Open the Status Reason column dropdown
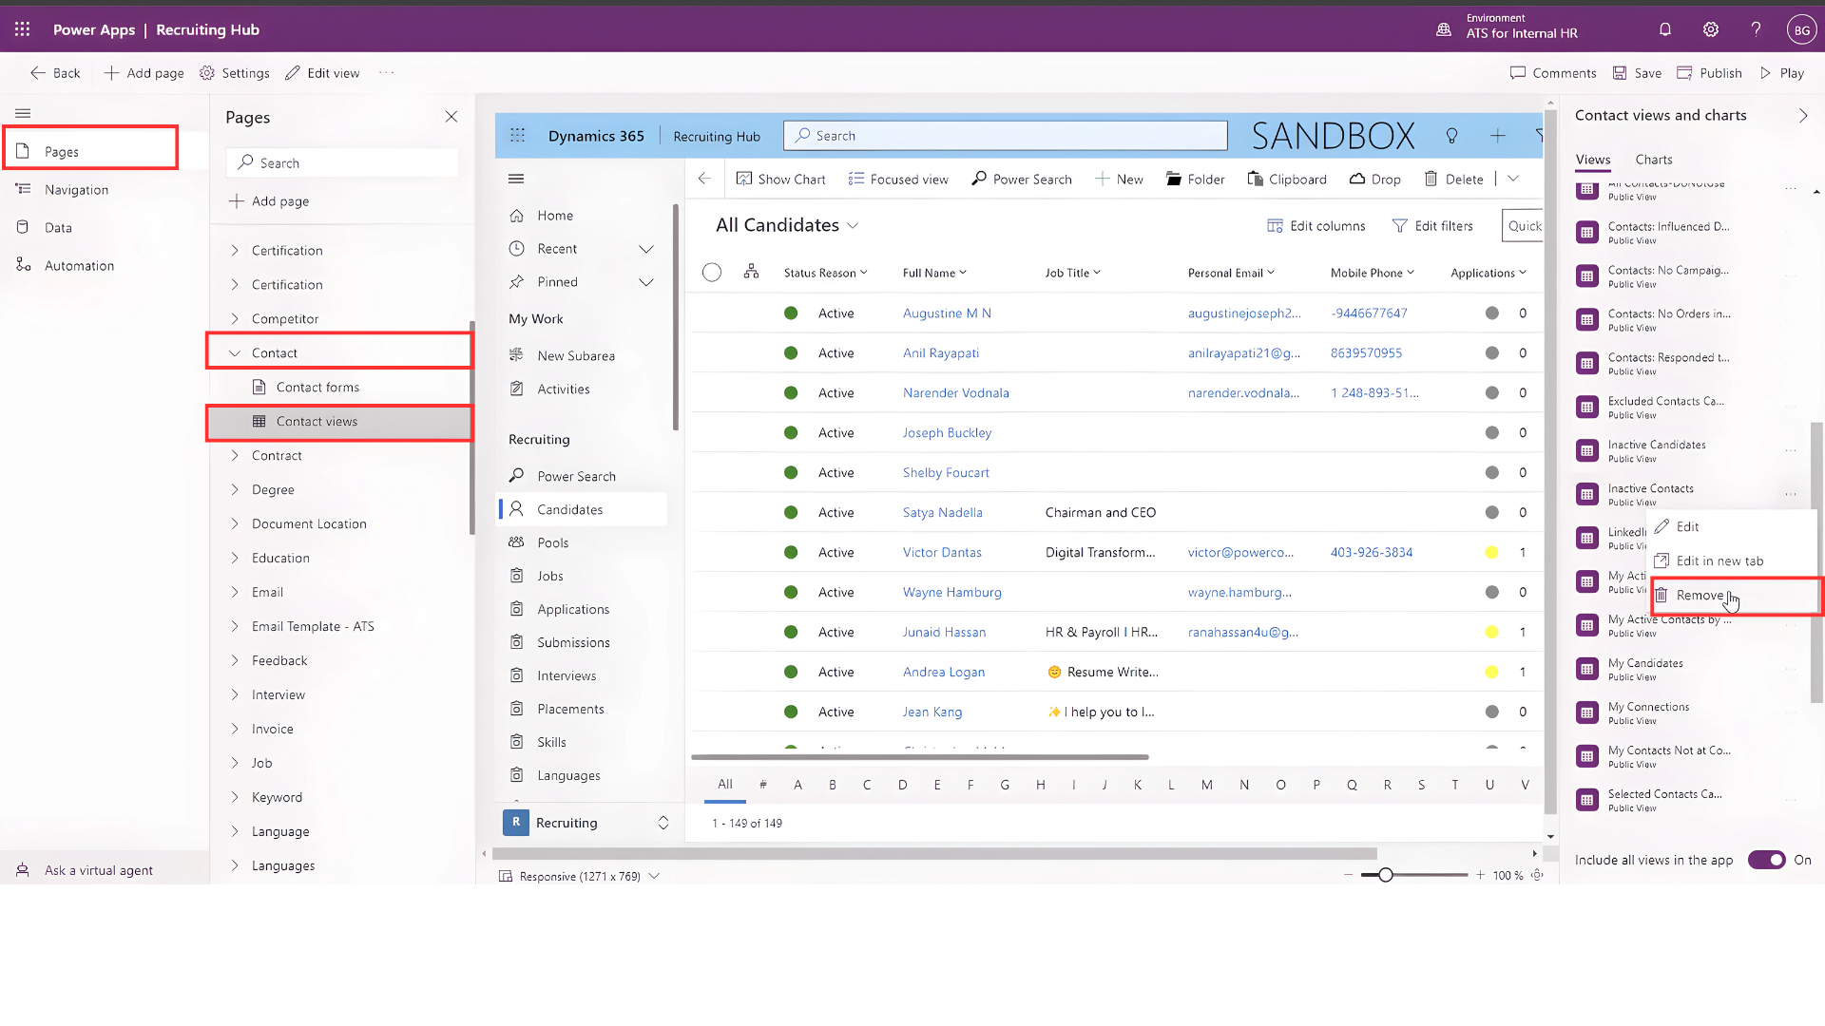The width and height of the screenshot is (1825, 1026). point(864,273)
